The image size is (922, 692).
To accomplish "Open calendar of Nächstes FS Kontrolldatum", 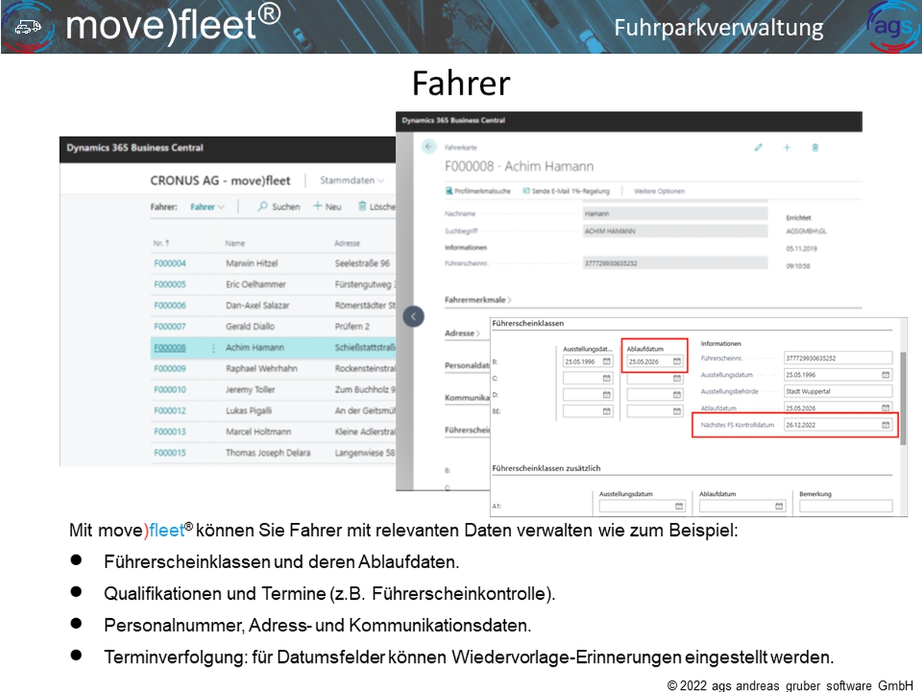I will pyautogui.click(x=885, y=424).
